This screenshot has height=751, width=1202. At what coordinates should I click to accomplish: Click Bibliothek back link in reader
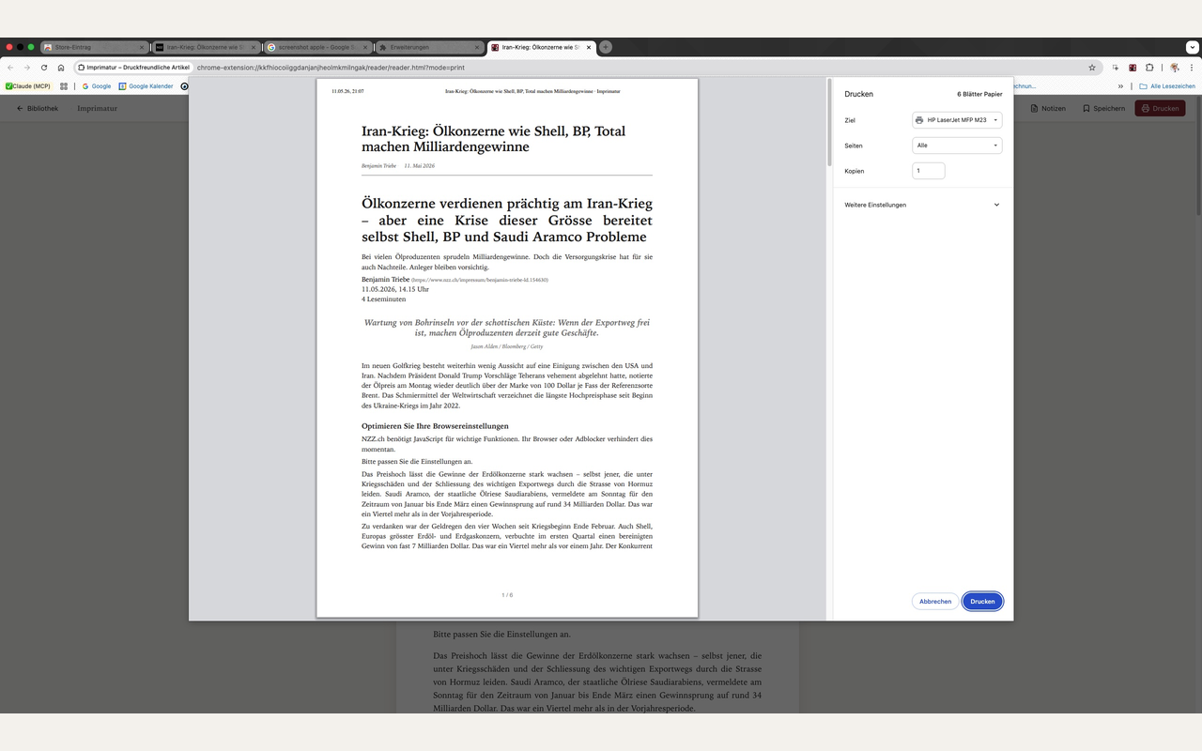pos(38,108)
